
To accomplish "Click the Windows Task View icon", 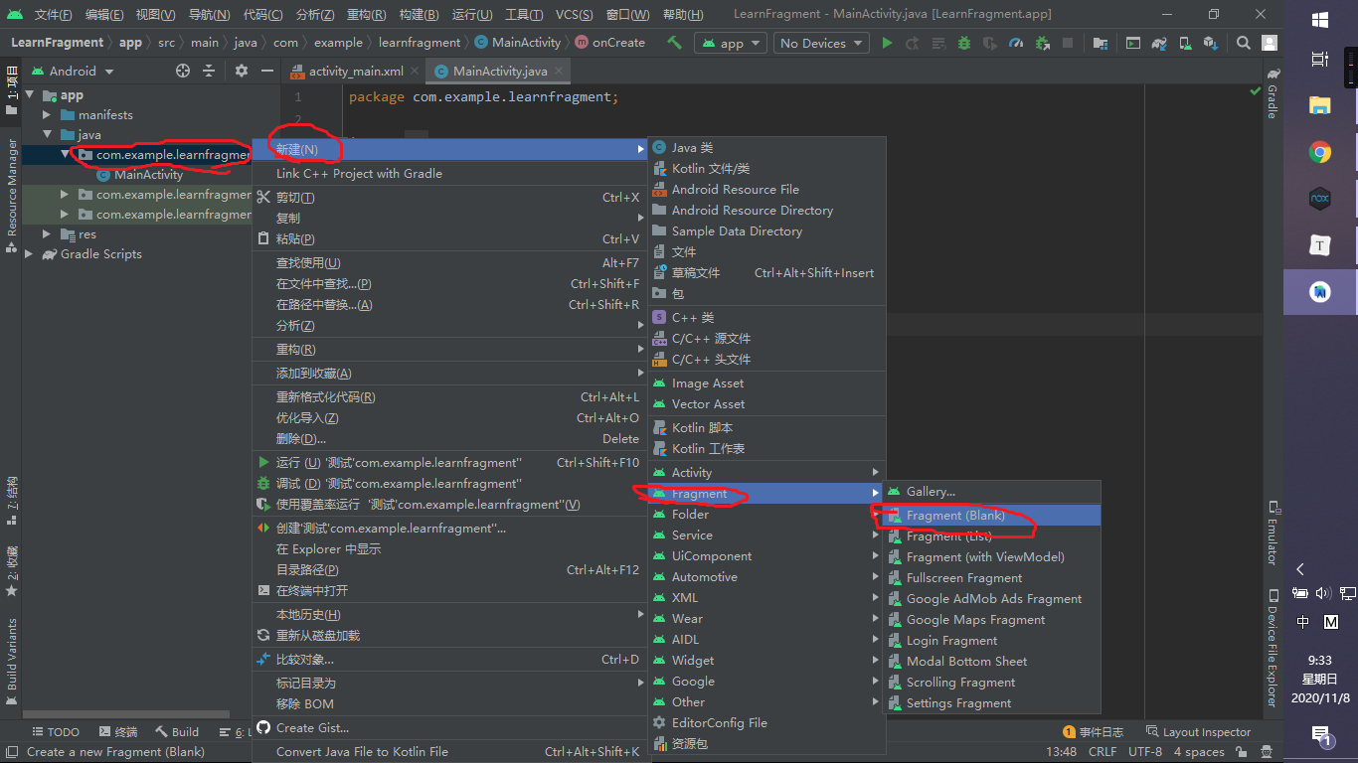I will pos(1320,60).
